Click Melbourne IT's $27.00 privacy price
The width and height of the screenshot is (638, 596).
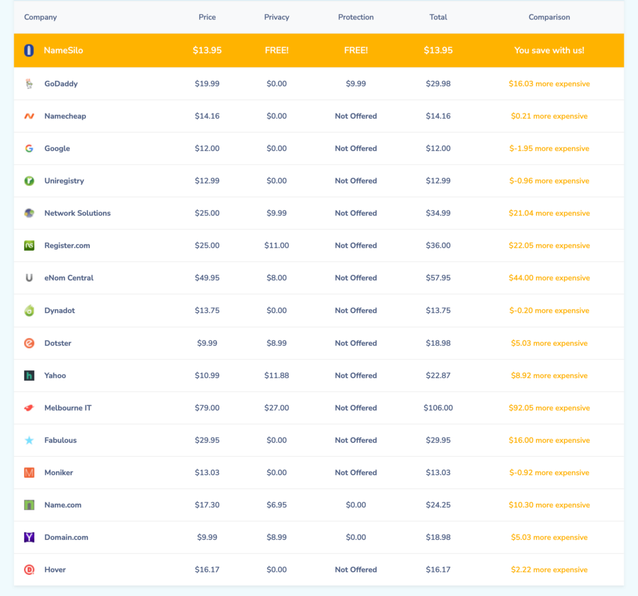(277, 407)
